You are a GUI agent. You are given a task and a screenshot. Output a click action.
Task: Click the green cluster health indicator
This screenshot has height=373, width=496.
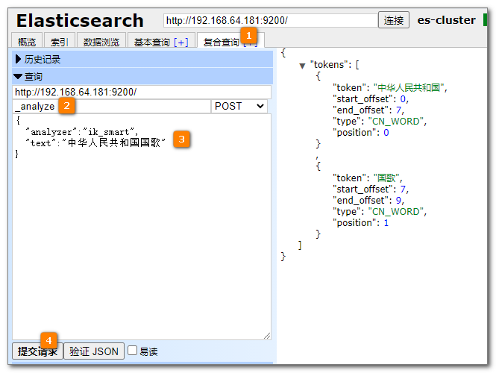pos(486,20)
